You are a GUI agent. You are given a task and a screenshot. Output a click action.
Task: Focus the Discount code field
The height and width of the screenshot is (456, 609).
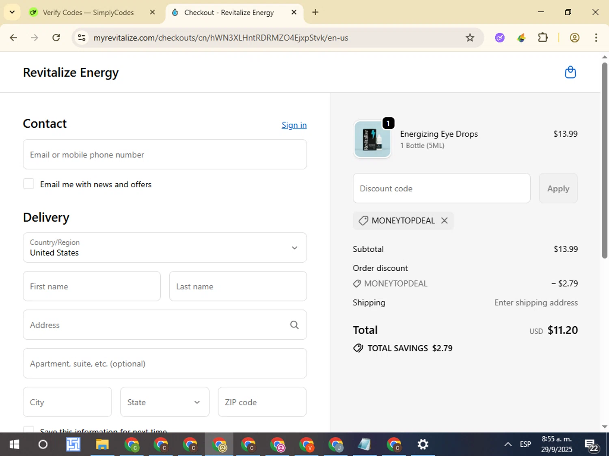coord(441,188)
